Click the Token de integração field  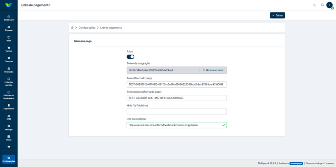click(x=163, y=70)
